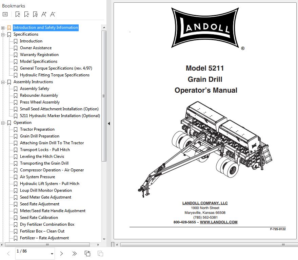The height and width of the screenshot is (260, 298).
Task: Open Transporting the Grain Drill bookmark
Action: pyautogui.click(x=44, y=163)
